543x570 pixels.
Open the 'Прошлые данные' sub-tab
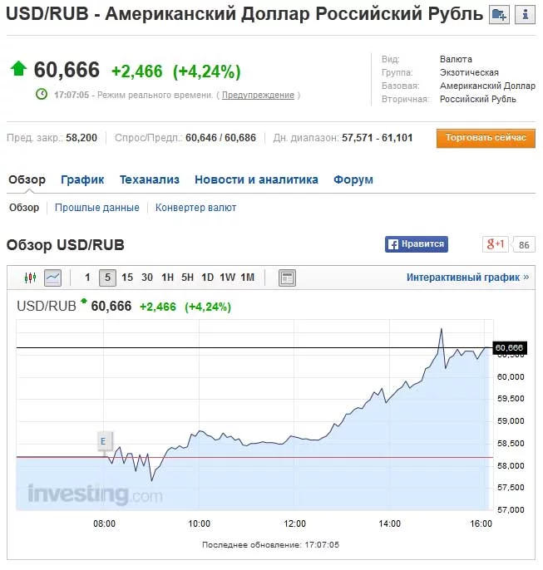(x=97, y=208)
